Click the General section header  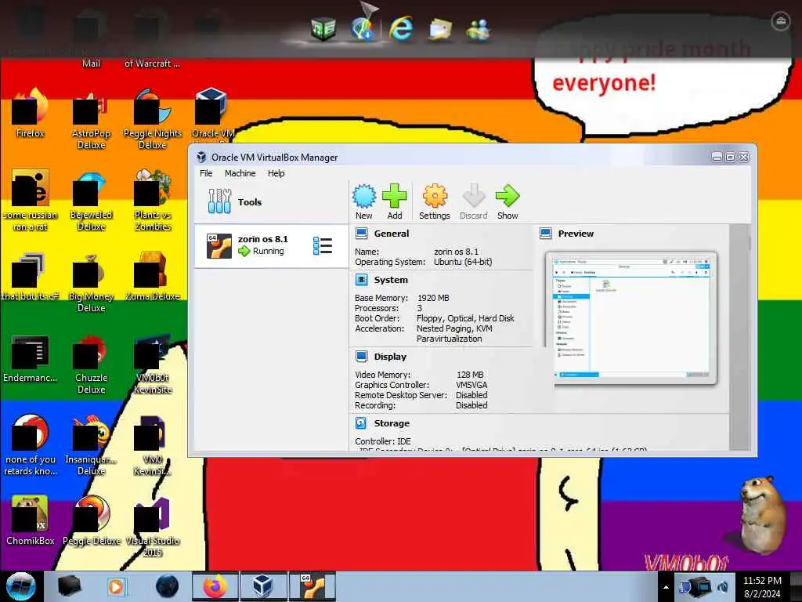(x=392, y=234)
